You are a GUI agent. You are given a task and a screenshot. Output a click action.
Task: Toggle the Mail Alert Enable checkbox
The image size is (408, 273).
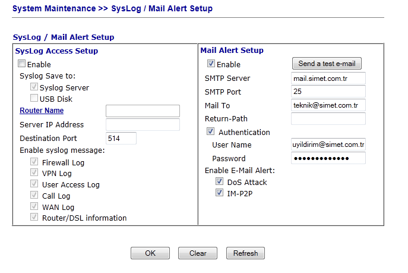pyautogui.click(x=211, y=64)
